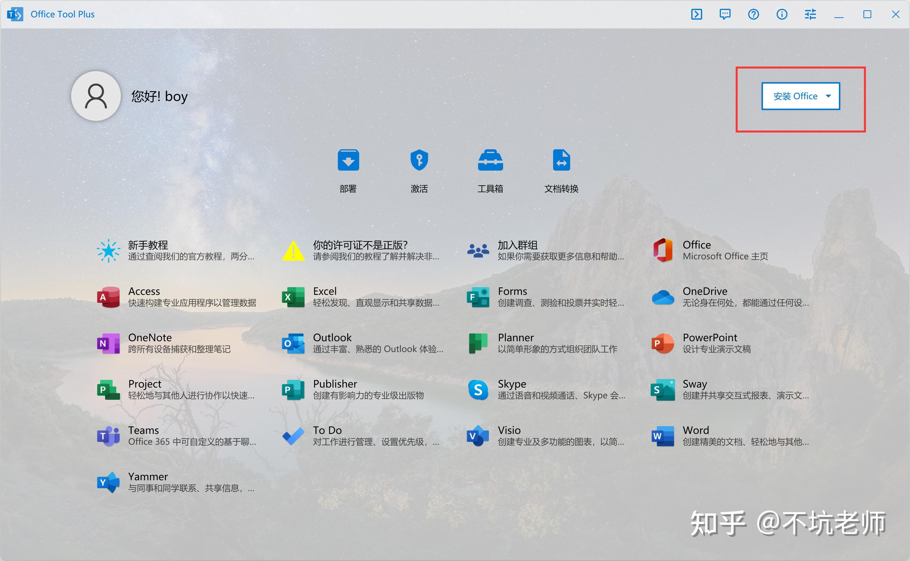Click the user avatar picture

(96, 96)
